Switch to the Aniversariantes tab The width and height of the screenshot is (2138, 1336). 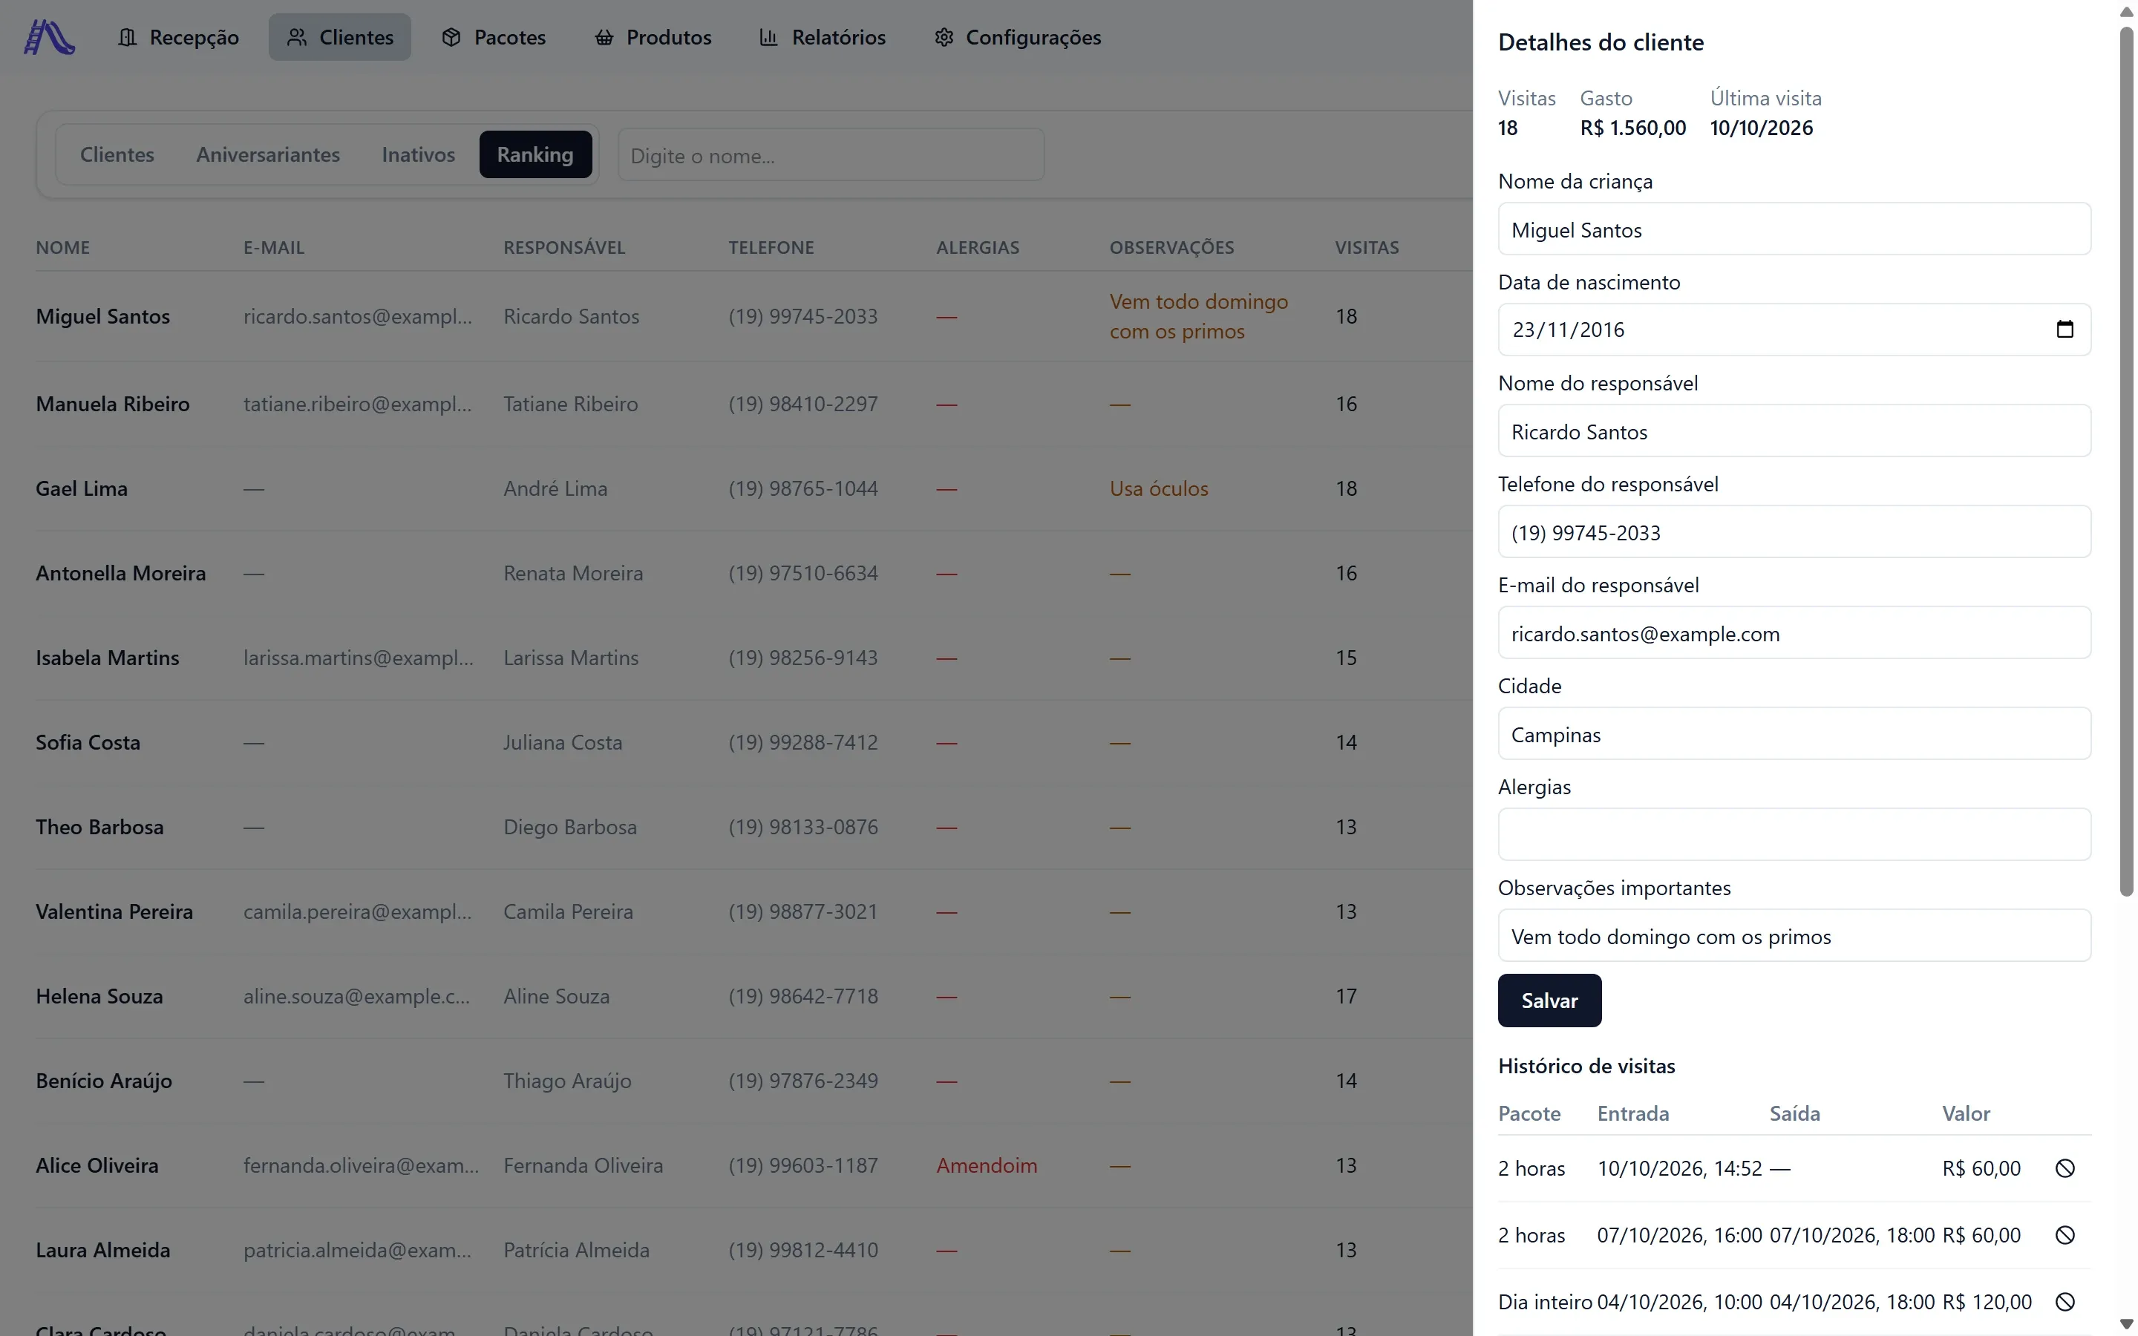point(268,154)
